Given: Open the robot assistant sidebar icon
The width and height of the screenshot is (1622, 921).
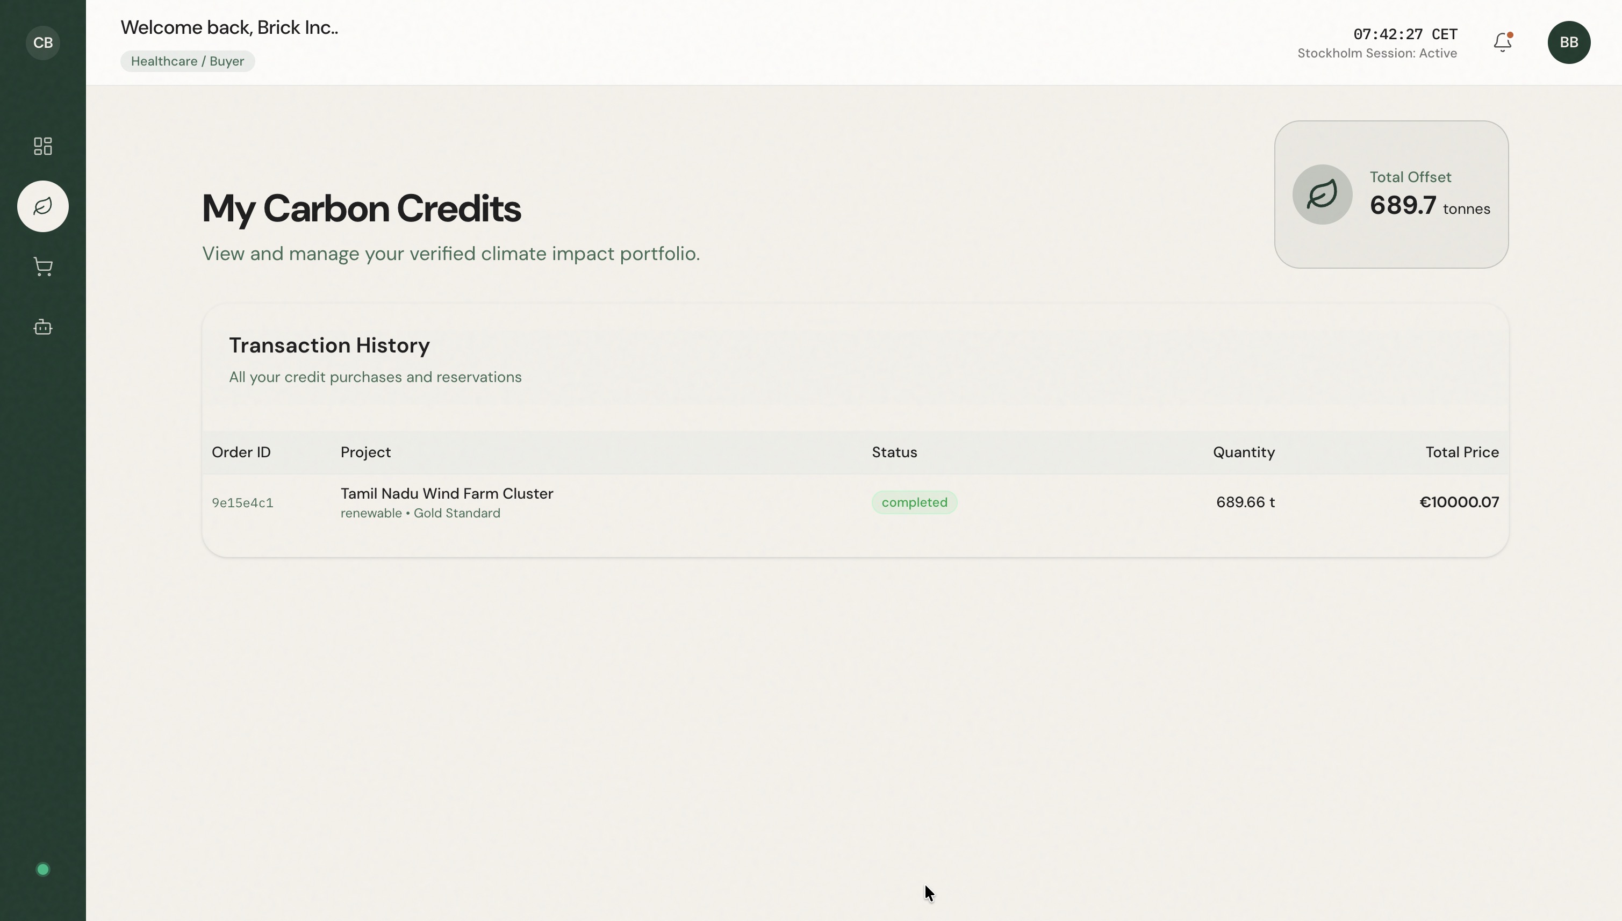Looking at the screenshot, I should (x=42, y=327).
